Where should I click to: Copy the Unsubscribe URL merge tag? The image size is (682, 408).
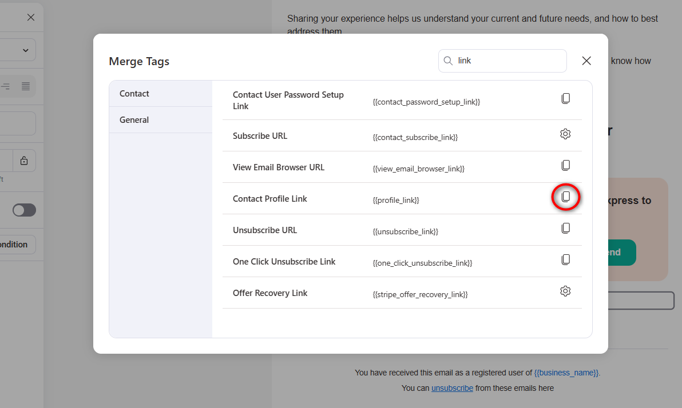[566, 228]
